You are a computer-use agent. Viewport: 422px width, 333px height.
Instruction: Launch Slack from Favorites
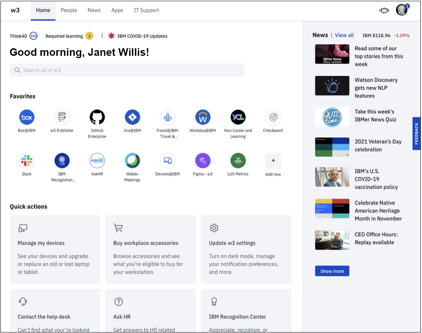[x=27, y=161]
